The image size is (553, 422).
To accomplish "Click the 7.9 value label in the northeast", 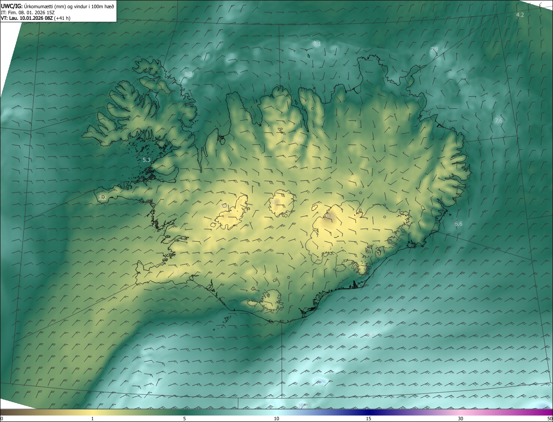I will [435, 50].
